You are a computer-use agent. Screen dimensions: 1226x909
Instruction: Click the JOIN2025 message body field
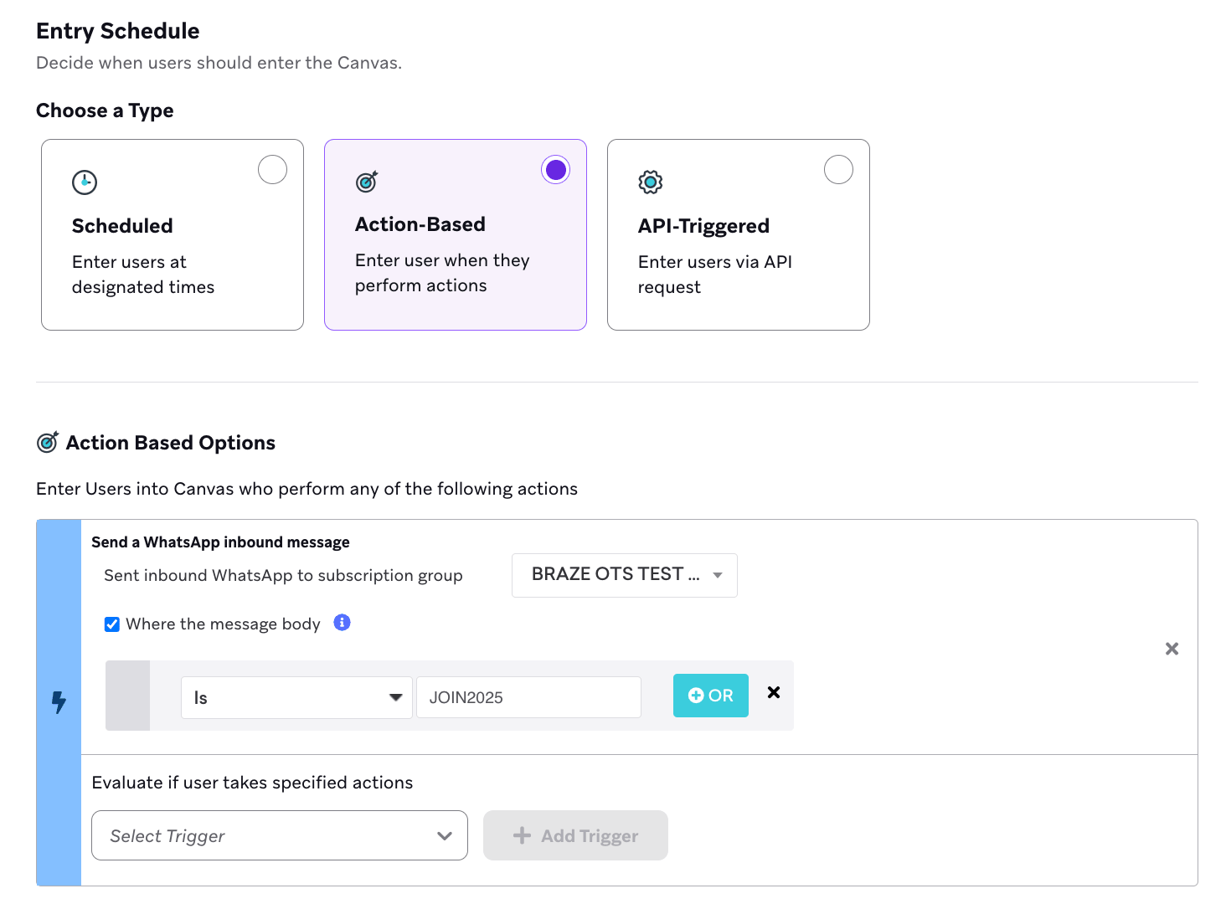(x=528, y=697)
